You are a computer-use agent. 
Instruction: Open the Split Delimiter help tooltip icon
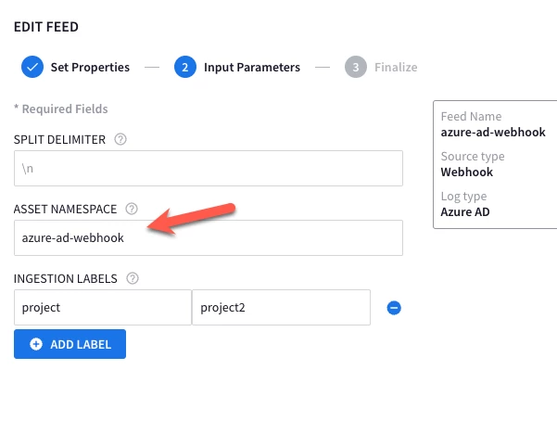(120, 139)
